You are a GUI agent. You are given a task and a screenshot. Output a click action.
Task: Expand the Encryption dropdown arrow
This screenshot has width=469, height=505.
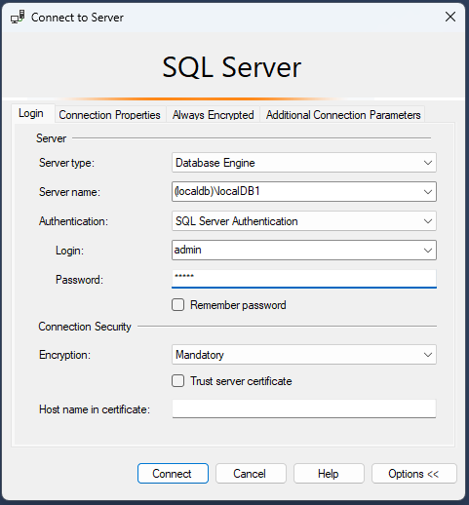tap(428, 355)
